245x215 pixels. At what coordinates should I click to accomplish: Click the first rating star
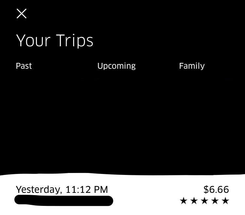click(x=184, y=201)
